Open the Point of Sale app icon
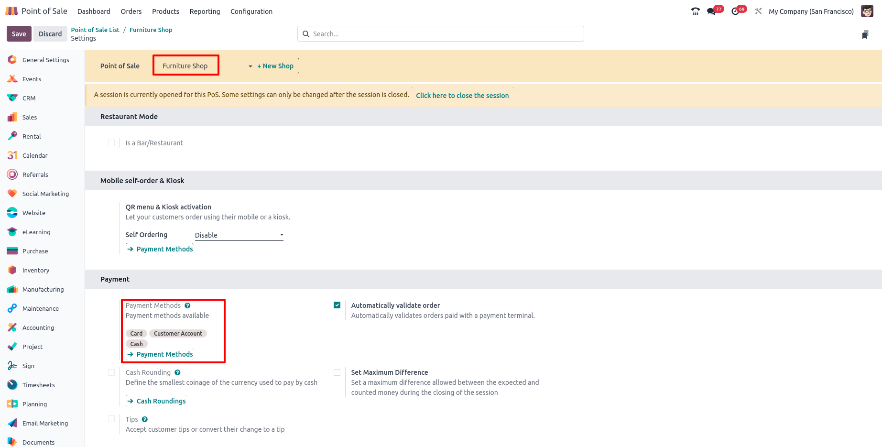 [11, 11]
